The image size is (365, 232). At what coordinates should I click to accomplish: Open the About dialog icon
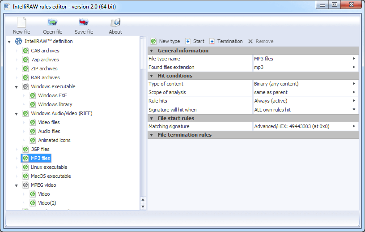(115, 22)
